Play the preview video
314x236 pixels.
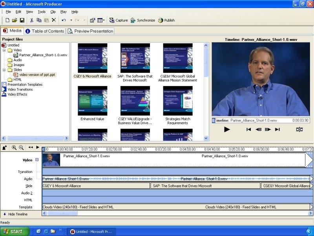pyautogui.click(x=227, y=129)
